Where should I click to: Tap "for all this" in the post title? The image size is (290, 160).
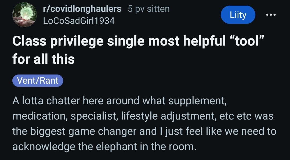(44, 58)
